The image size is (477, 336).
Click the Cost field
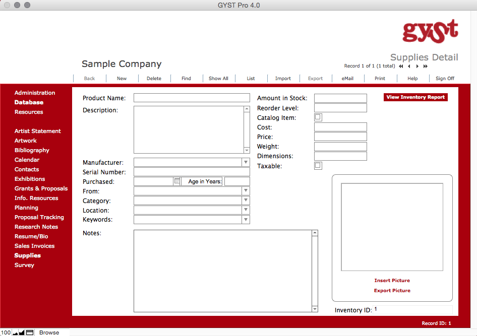click(x=340, y=127)
